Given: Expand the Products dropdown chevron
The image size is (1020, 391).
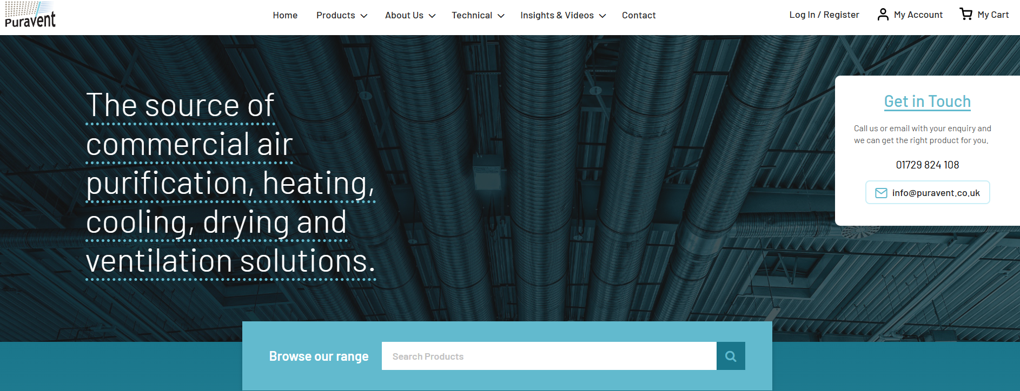Looking at the screenshot, I should [x=364, y=16].
